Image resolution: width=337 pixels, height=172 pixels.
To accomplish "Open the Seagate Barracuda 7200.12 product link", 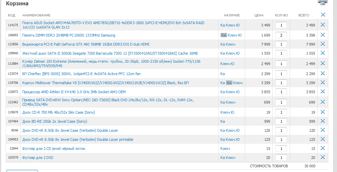I will click(110, 53).
